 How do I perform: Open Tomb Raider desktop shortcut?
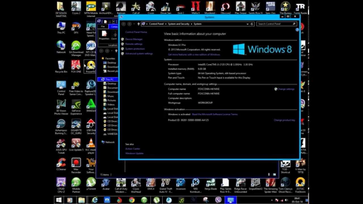coord(300,8)
